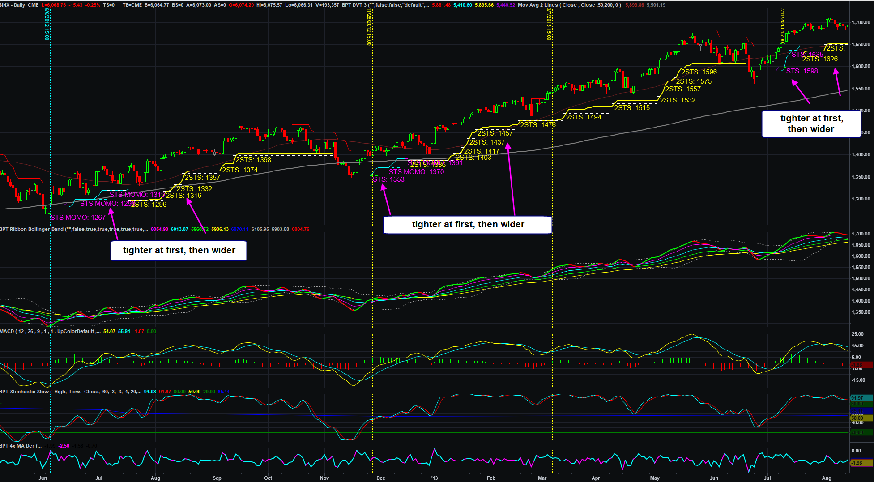This screenshot has width=874, height=482.
Task: Click the two-line 'tighter at first, then wider' annotation box
Action: pos(811,124)
